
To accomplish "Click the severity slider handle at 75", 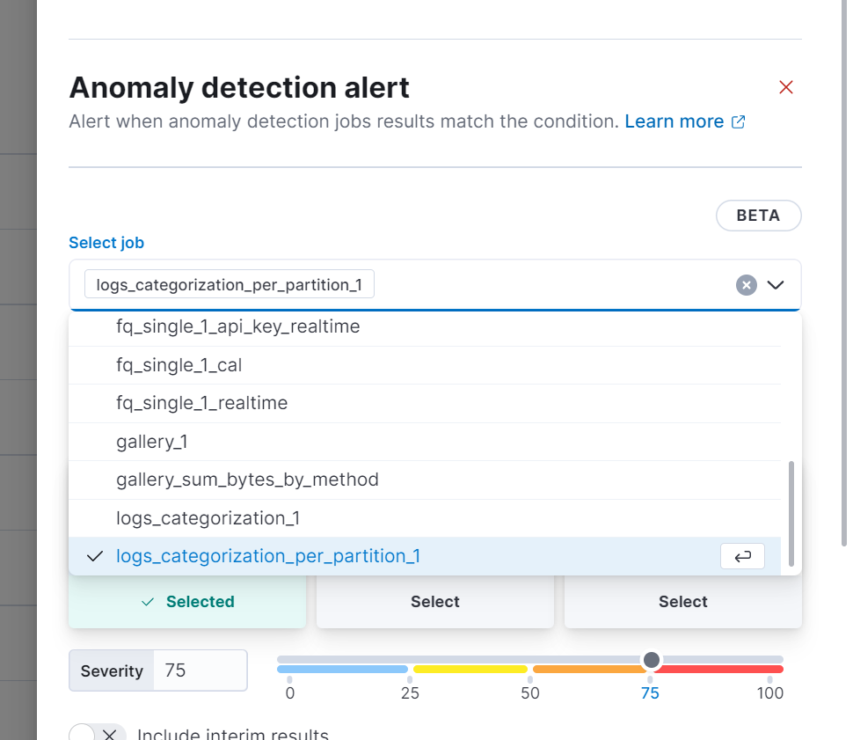I will point(651,659).
